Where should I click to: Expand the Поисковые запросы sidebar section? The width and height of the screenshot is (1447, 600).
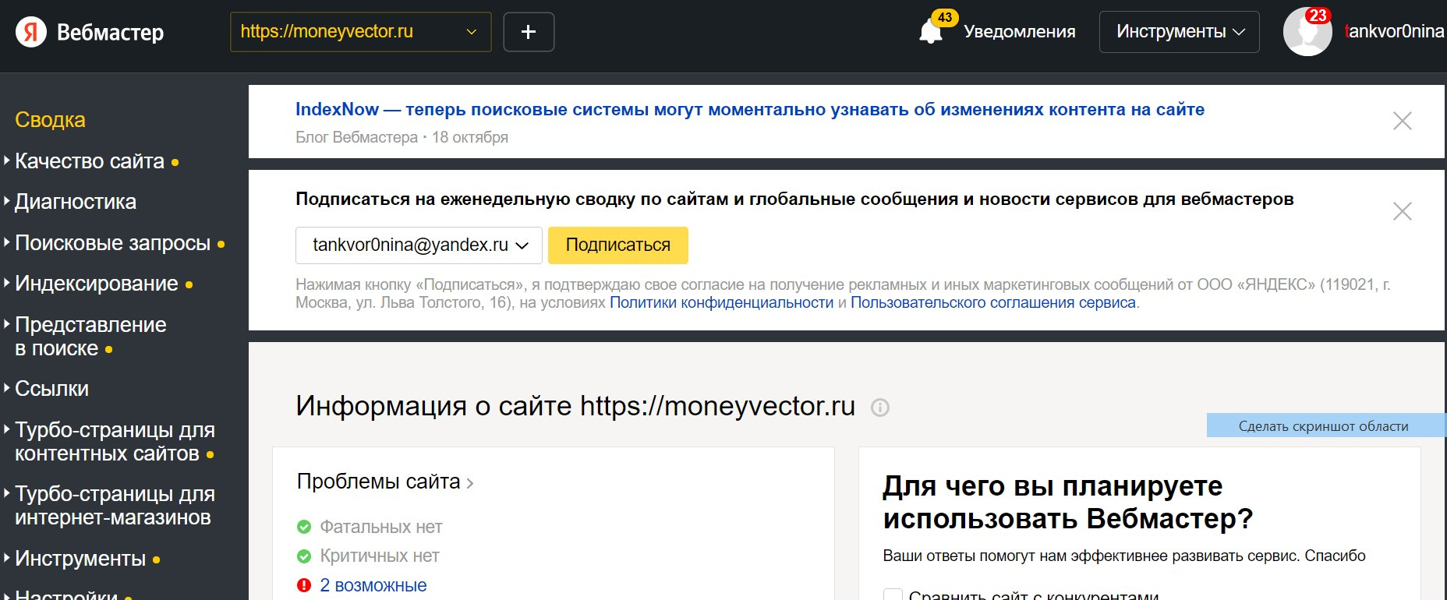point(113,243)
